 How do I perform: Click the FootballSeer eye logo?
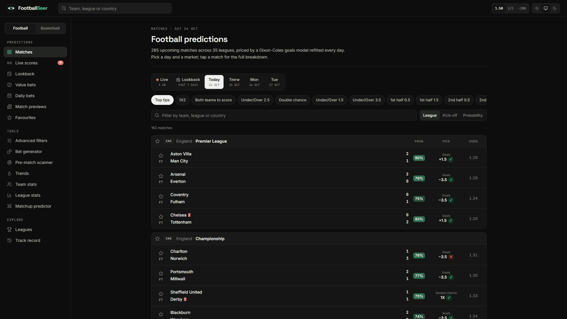(x=11, y=8)
